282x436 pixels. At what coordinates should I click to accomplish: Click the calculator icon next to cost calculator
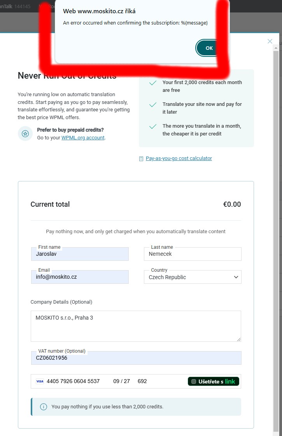click(x=141, y=158)
